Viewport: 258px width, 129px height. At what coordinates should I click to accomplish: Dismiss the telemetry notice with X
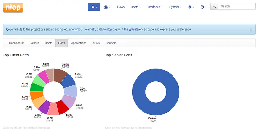(x=251, y=30)
